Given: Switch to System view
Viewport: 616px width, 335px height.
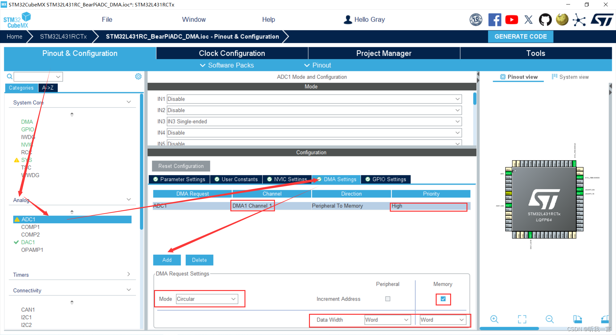Looking at the screenshot, I should coord(570,77).
